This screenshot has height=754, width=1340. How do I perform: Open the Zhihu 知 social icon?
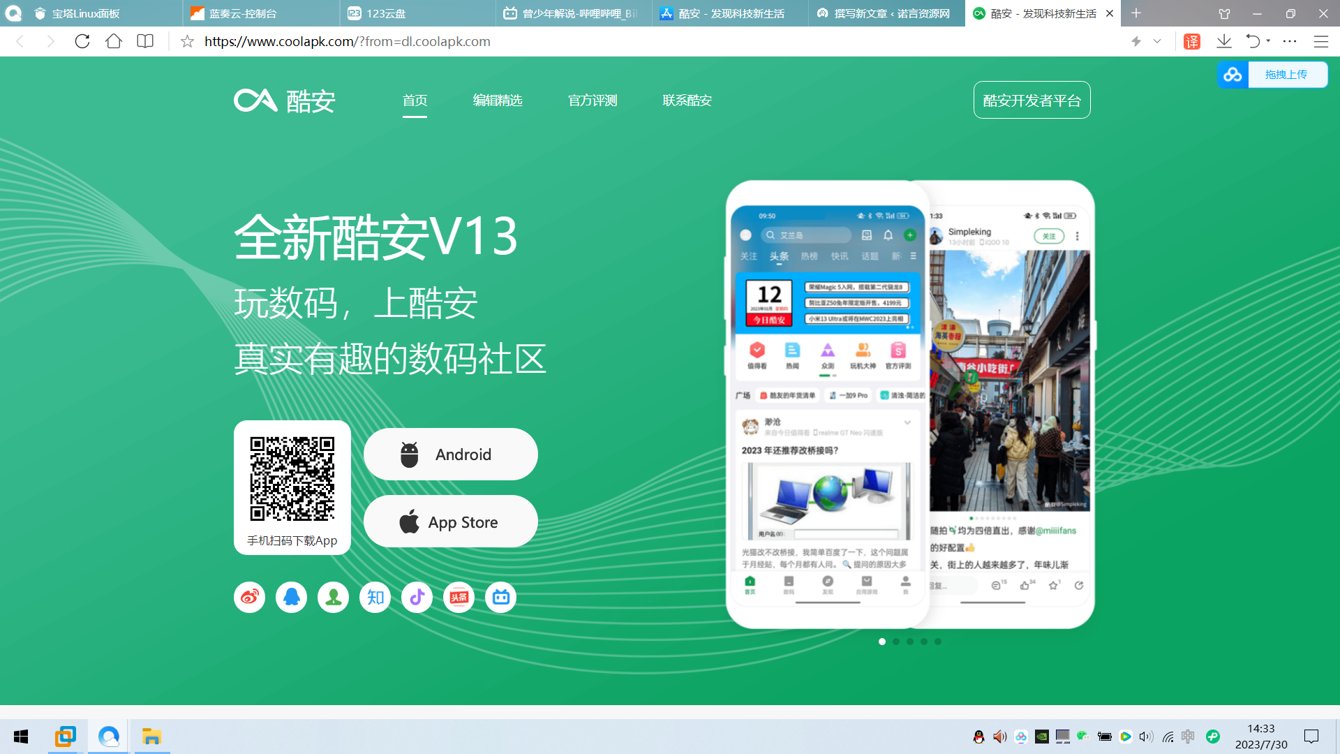point(375,597)
